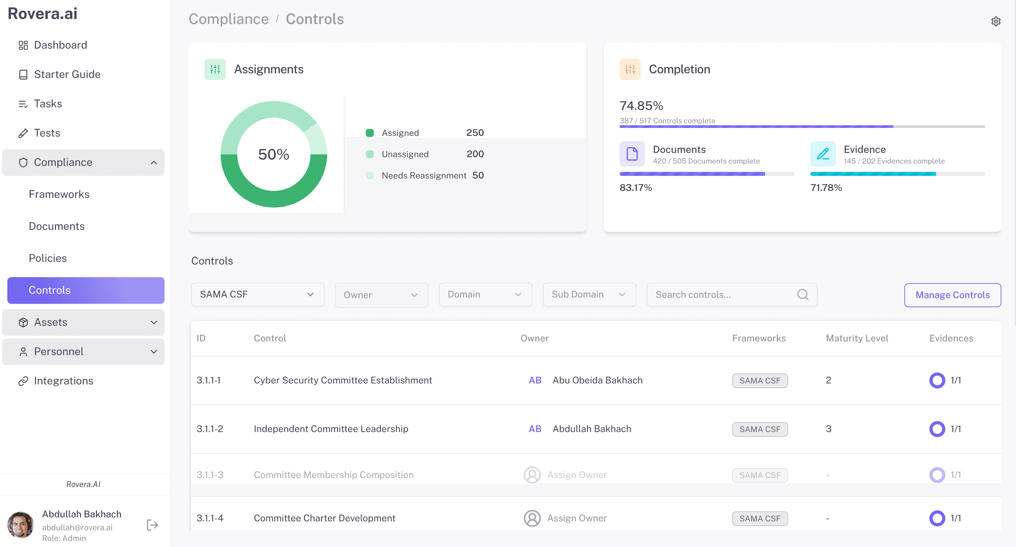Open Dashboard from the sidebar
Screen dimensions: 1016x547
(x=60, y=45)
